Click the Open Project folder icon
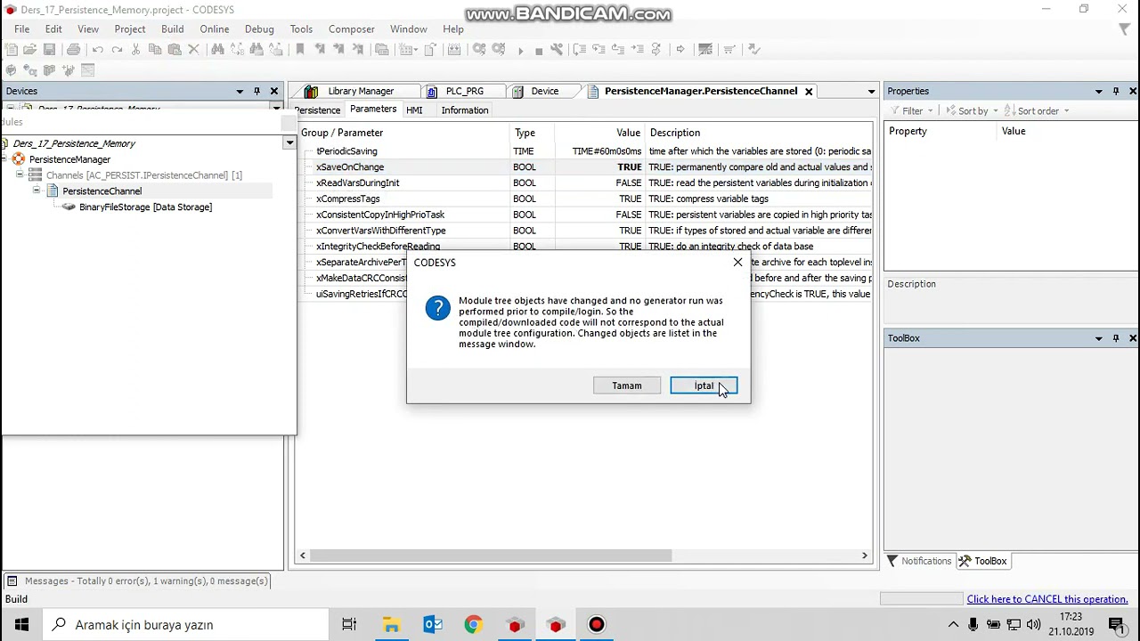 coord(29,50)
